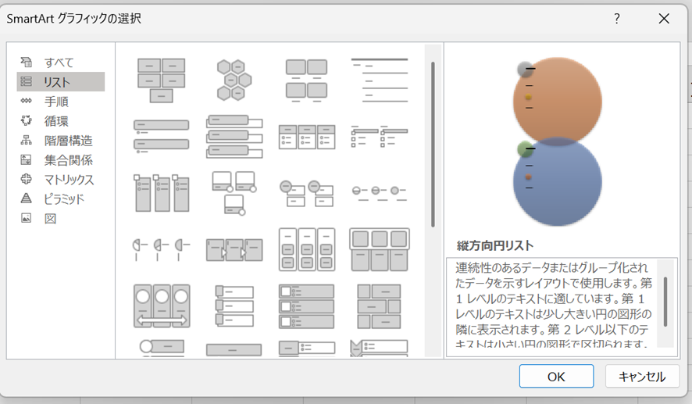This screenshot has width=692, height=404.
Task: Open the dialog help question mark
Action: 617,19
